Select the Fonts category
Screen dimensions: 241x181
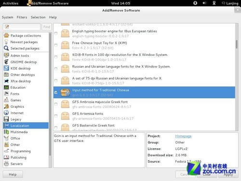[26, 94]
